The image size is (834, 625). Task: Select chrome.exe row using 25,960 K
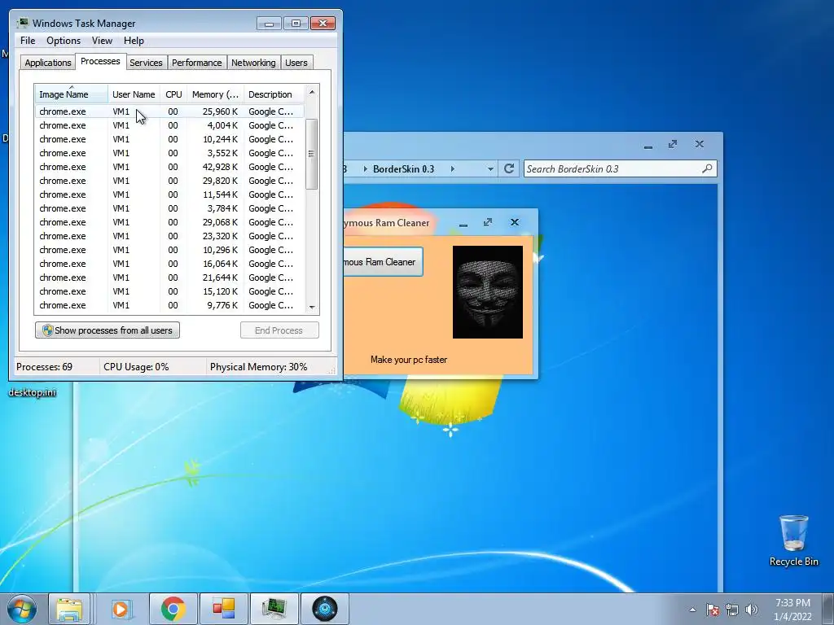click(x=169, y=111)
